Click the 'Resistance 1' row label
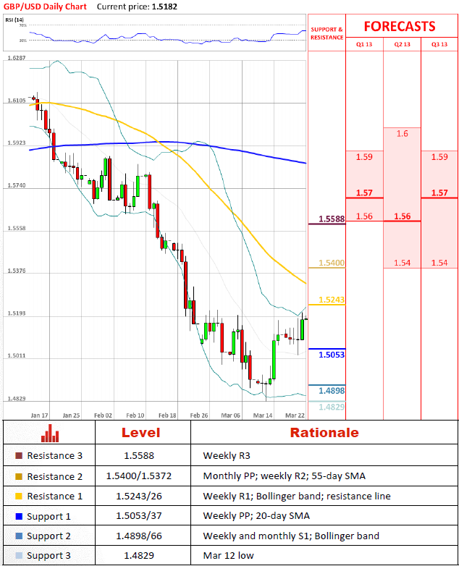459x566 pixels. 55,497
